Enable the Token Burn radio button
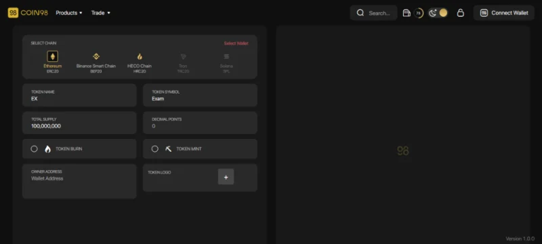542x244 pixels. click(35, 149)
